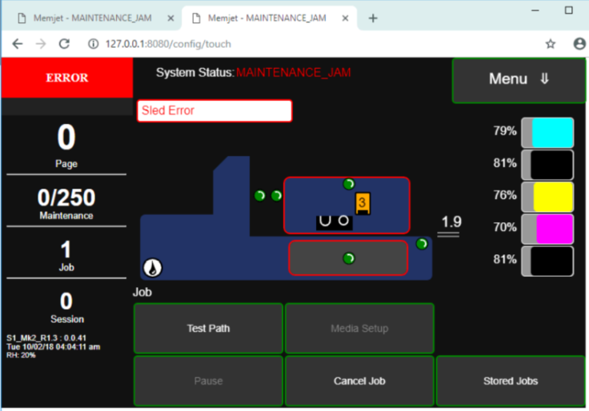Click the red ERROR status banner
This screenshot has height=411, width=589.
pos(67,78)
